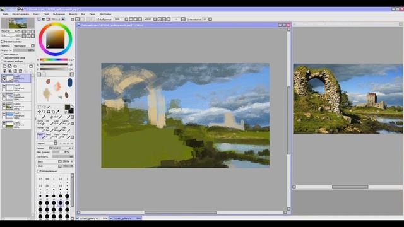Swap foreground and background colors icon
The width and height of the screenshot is (404, 227).
pos(73,106)
